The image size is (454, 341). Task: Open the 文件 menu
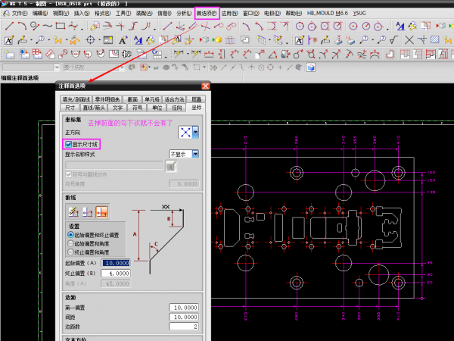(x=19, y=14)
